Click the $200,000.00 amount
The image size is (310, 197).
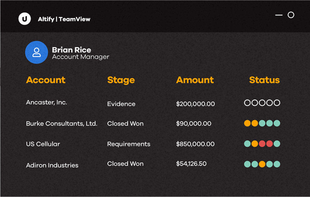(195, 104)
